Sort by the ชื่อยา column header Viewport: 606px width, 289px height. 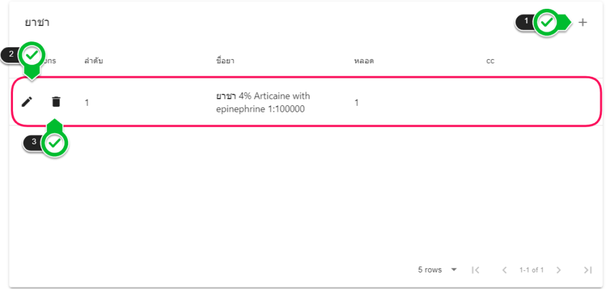225,60
